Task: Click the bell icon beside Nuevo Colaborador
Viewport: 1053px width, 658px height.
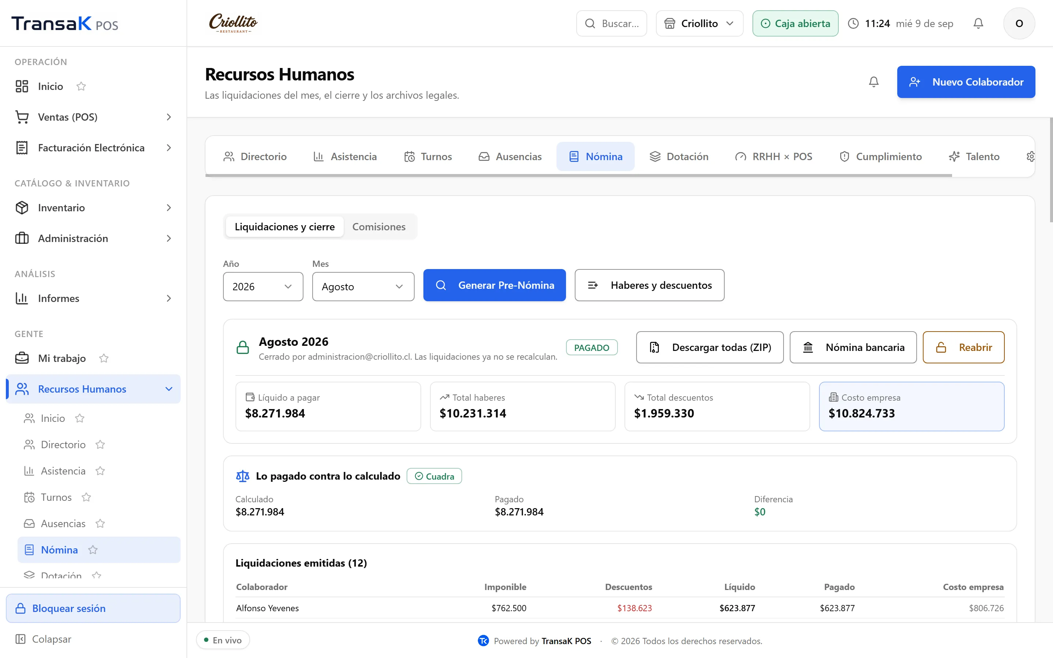Action: [874, 82]
